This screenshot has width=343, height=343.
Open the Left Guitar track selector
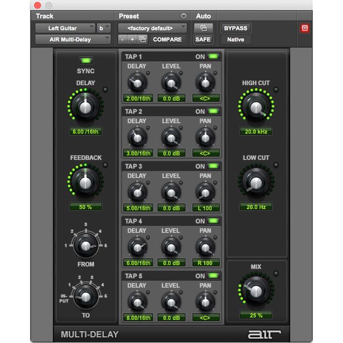pyautogui.click(x=65, y=28)
